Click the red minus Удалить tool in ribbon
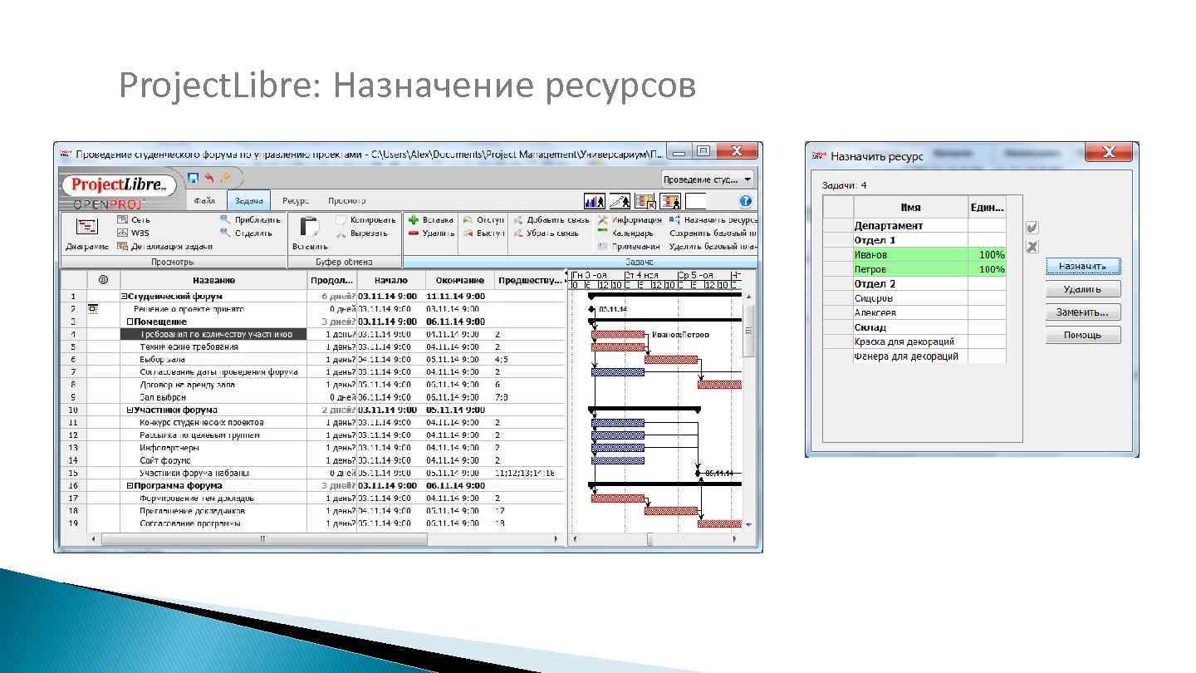 tap(431, 233)
